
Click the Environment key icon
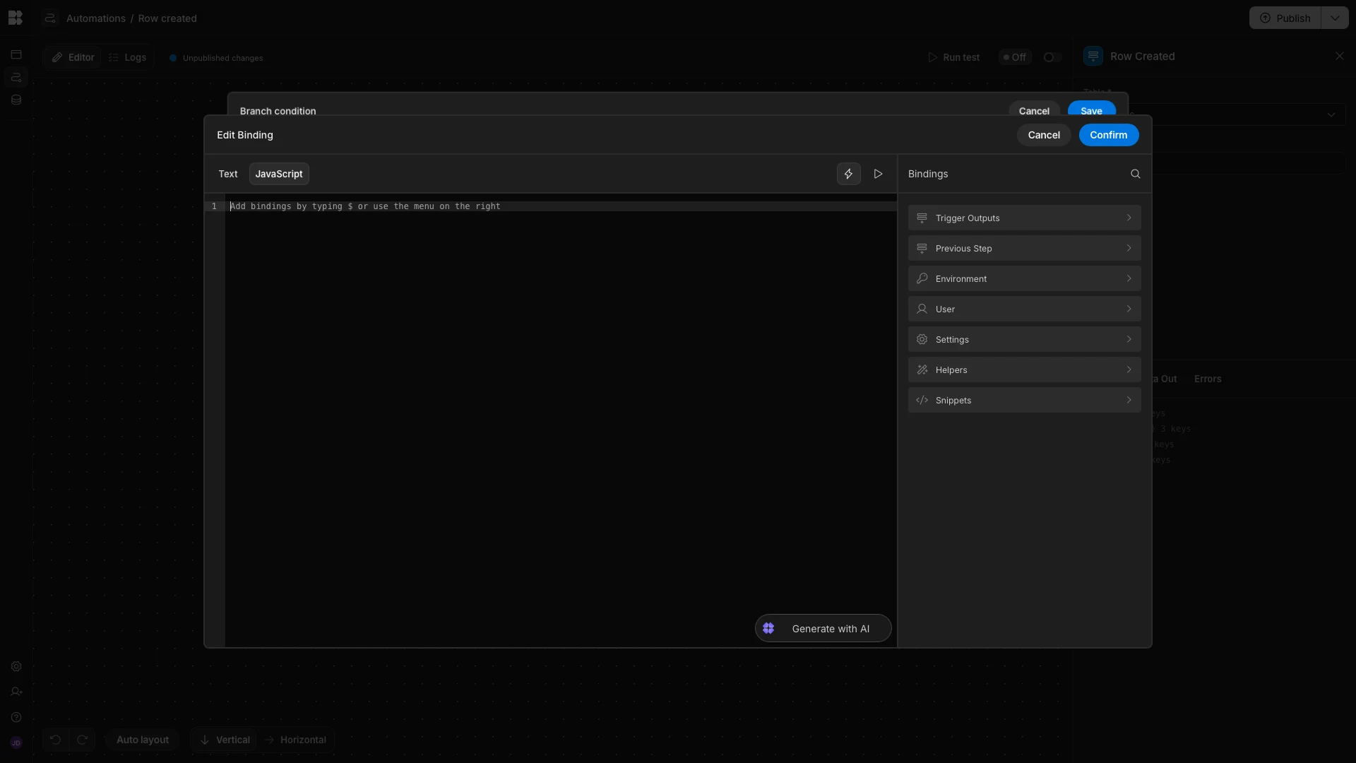(x=922, y=278)
